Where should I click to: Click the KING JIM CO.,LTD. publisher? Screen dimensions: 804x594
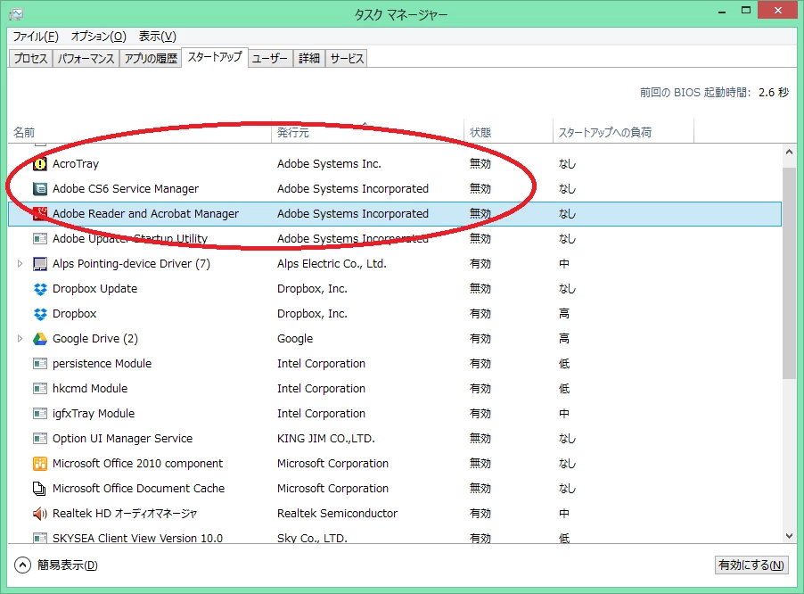click(x=326, y=439)
